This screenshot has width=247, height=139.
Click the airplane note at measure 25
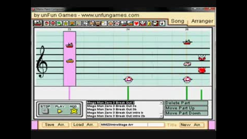(x=187, y=64)
